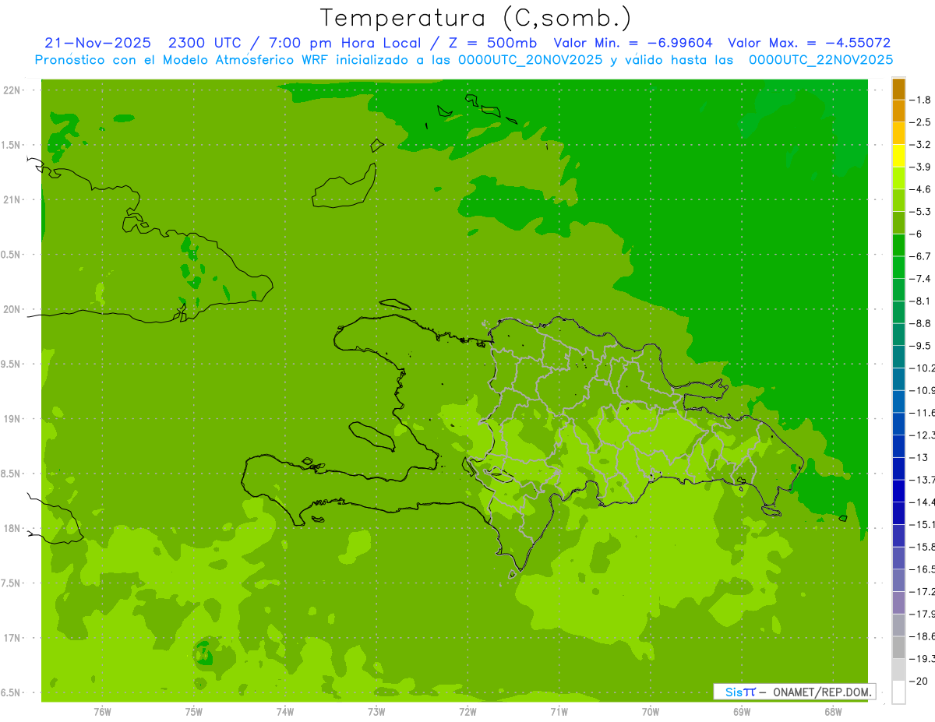The image size is (935, 722).
Task: Click the "Valor Min. = -6.99604" text
Action: [633, 43]
